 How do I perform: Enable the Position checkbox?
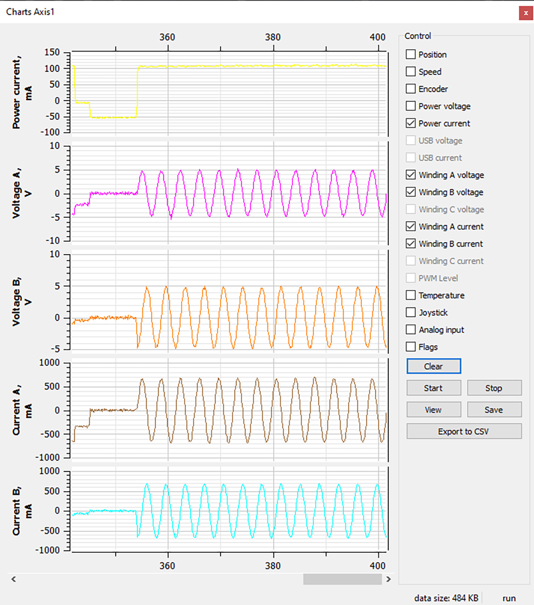click(411, 54)
